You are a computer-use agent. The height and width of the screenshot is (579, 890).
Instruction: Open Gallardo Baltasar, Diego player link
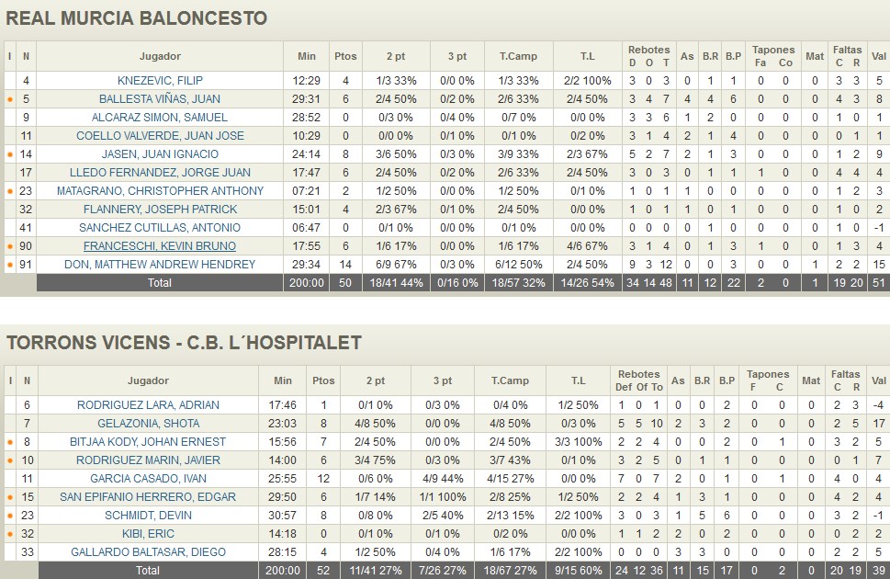tap(148, 552)
